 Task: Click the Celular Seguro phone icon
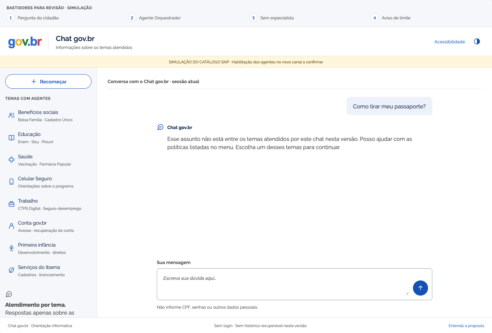[11, 182]
